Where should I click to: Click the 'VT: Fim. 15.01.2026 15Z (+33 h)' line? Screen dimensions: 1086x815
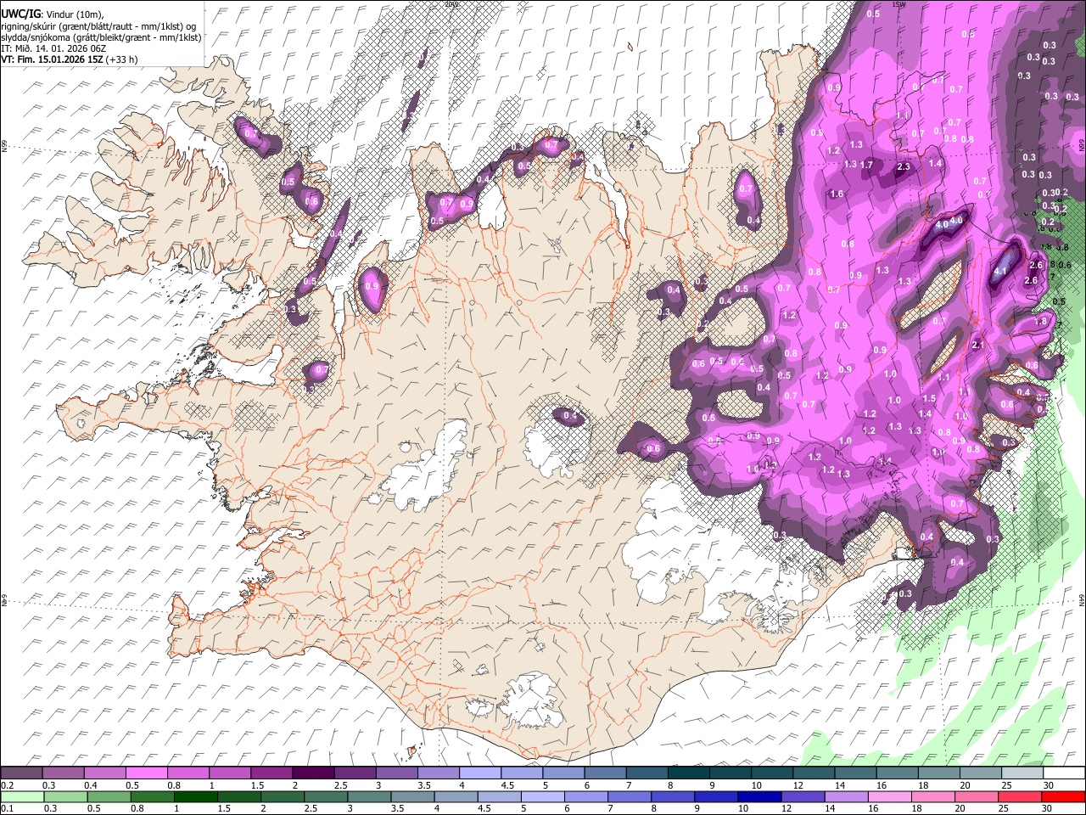pyautogui.click(x=69, y=59)
